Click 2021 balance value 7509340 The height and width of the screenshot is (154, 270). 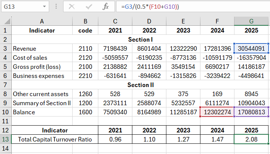pos(115,112)
